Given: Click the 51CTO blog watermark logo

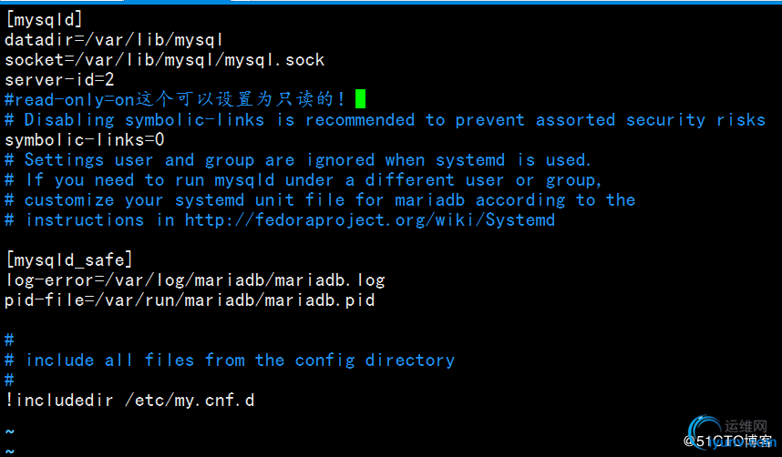Looking at the screenshot, I should click(731, 433).
